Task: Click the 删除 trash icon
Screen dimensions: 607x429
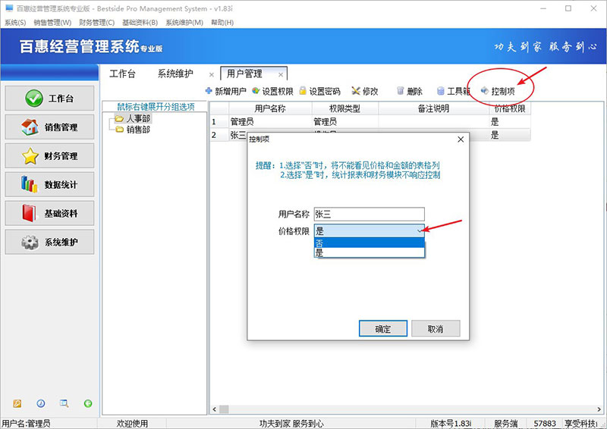Action: (401, 91)
